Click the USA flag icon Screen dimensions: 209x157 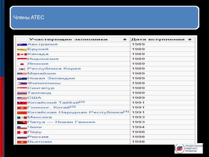tap(22, 98)
